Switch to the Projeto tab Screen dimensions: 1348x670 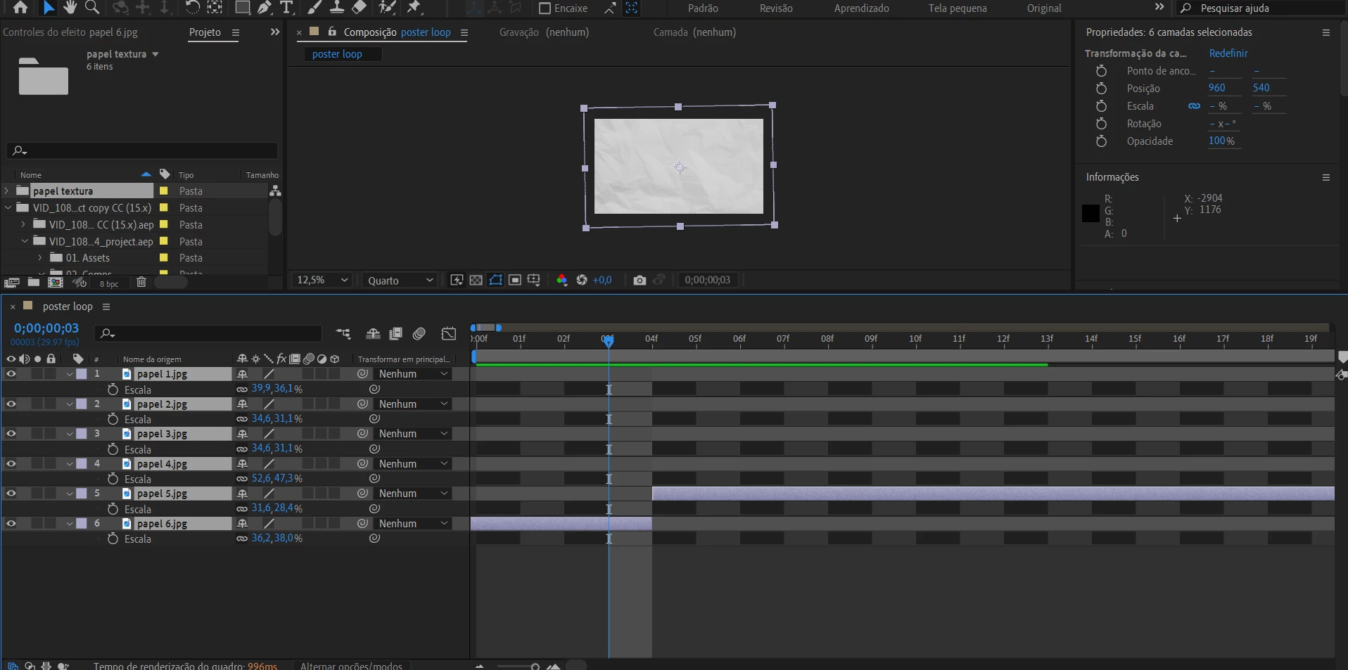tap(205, 32)
